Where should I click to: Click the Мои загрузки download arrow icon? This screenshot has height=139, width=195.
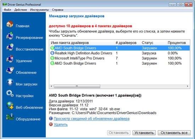coord(10,82)
